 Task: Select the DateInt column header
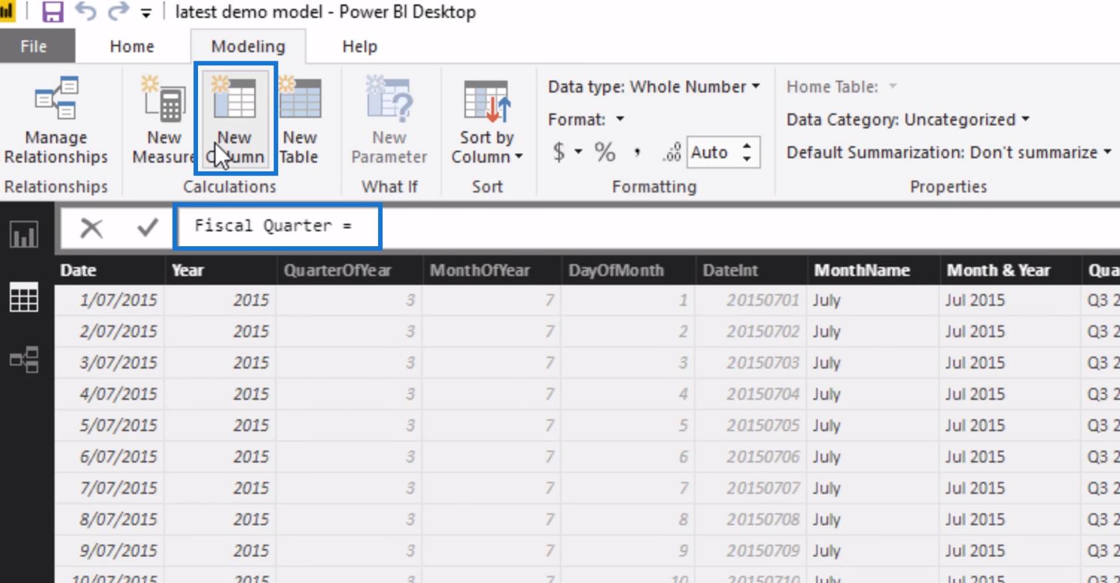click(751, 270)
